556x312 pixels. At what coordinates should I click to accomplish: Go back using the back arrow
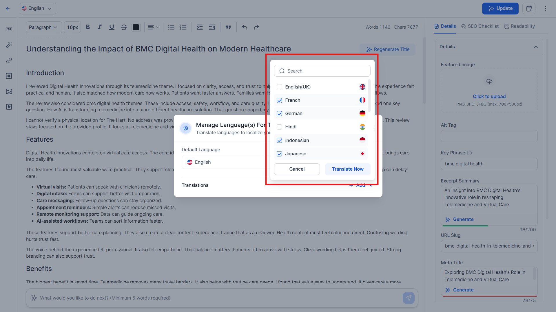click(x=8, y=9)
